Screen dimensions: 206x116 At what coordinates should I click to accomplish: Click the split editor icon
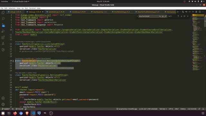(x=200, y=12)
